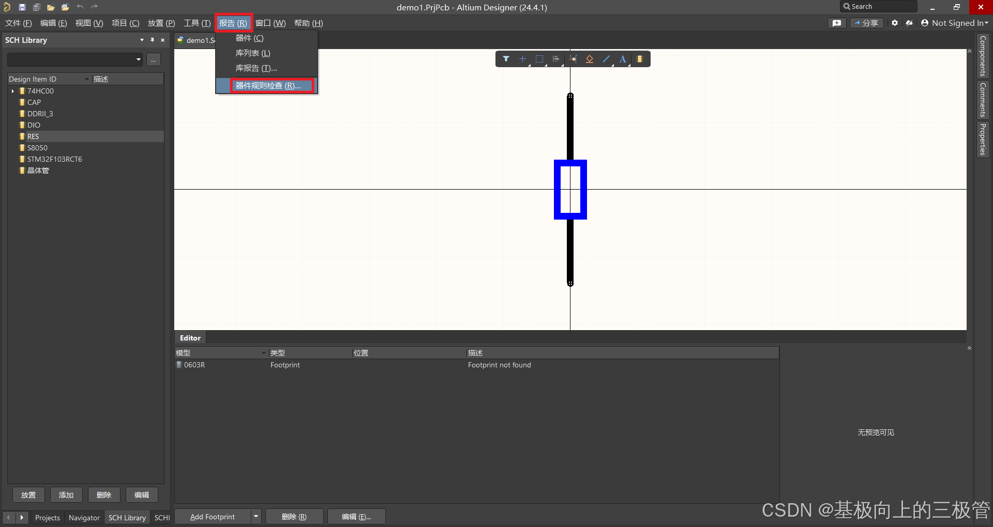Image resolution: width=993 pixels, height=527 pixels.
Task: Switch to the Navigator panel tab
Action: [84, 518]
